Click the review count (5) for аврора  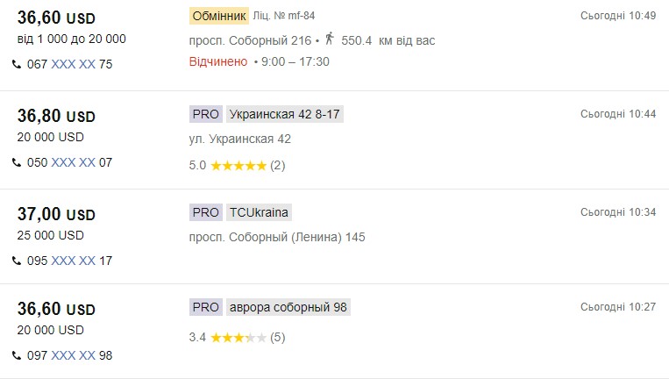coord(277,337)
